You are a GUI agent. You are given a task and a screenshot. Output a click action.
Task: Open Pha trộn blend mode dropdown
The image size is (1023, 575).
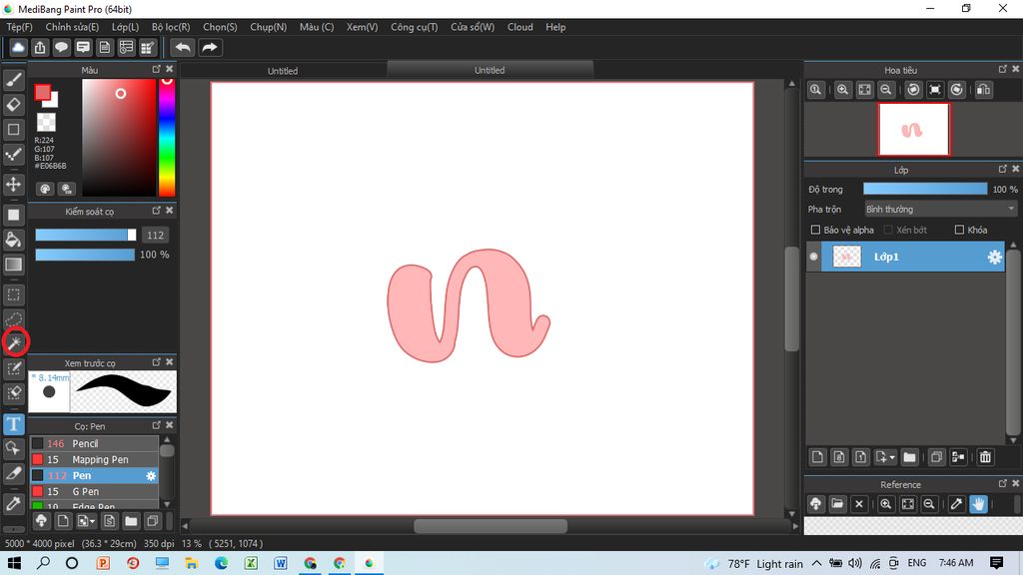[940, 210]
